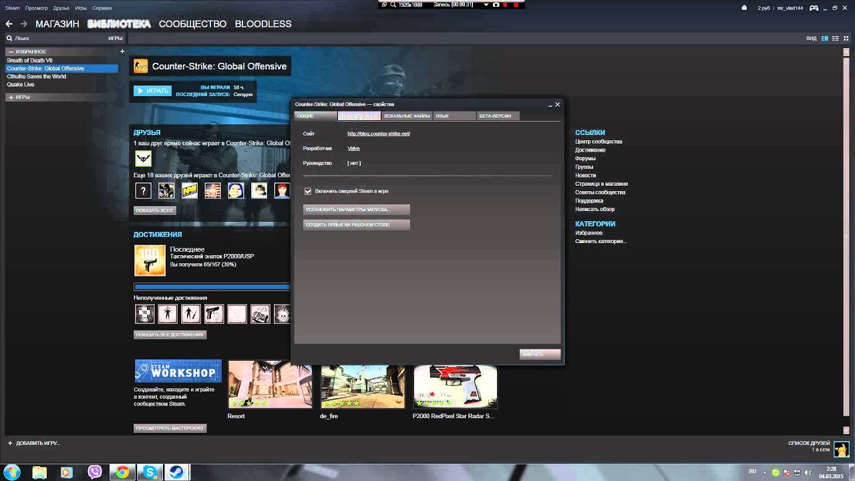Open the ОБНОВЛЕНИЯ tab in properties
Screen dimensions: 855x481
(359, 116)
